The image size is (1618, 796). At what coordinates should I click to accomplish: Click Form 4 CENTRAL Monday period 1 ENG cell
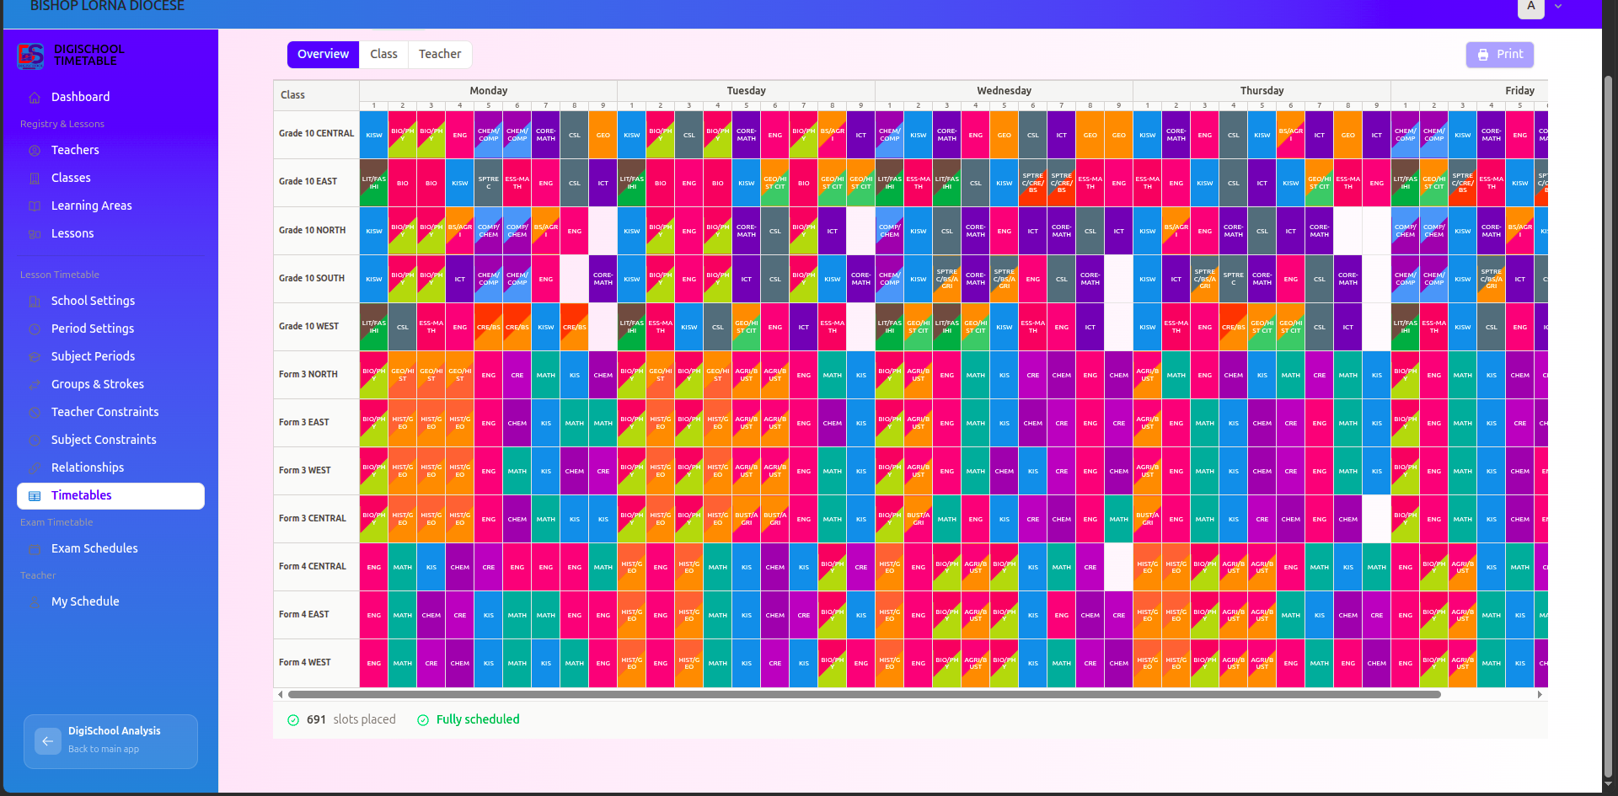(374, 567)
